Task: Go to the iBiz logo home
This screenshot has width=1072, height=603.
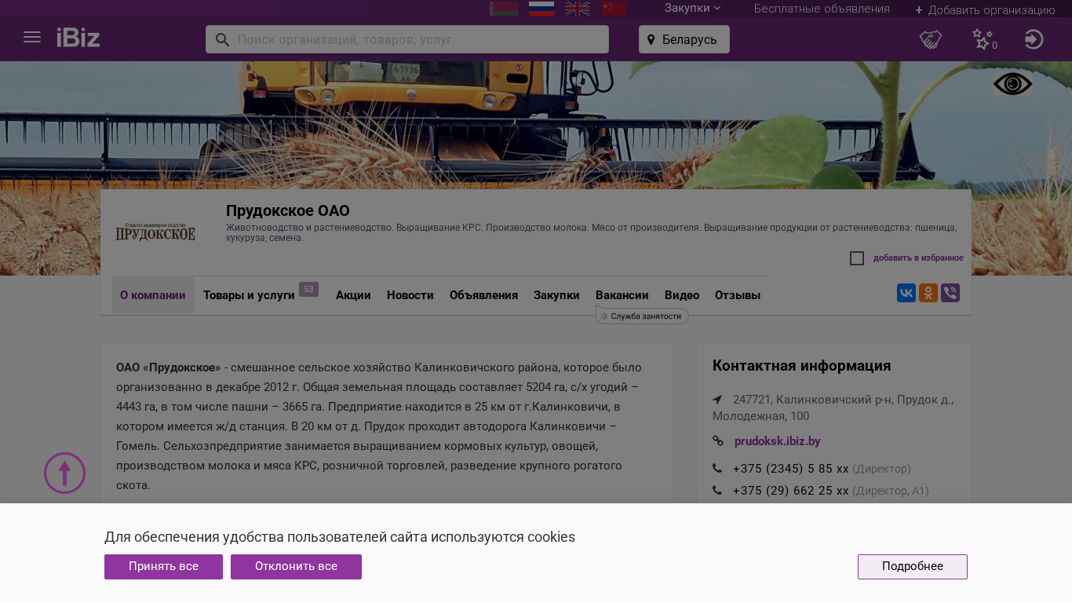Action: pos(78,37)
